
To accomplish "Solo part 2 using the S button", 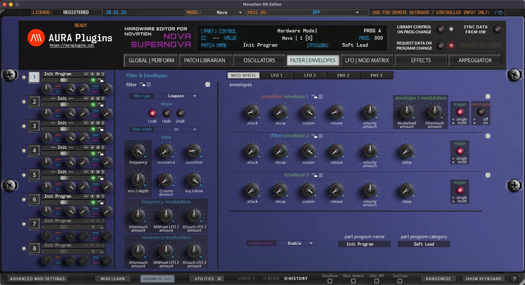I will tap(103, 98).
